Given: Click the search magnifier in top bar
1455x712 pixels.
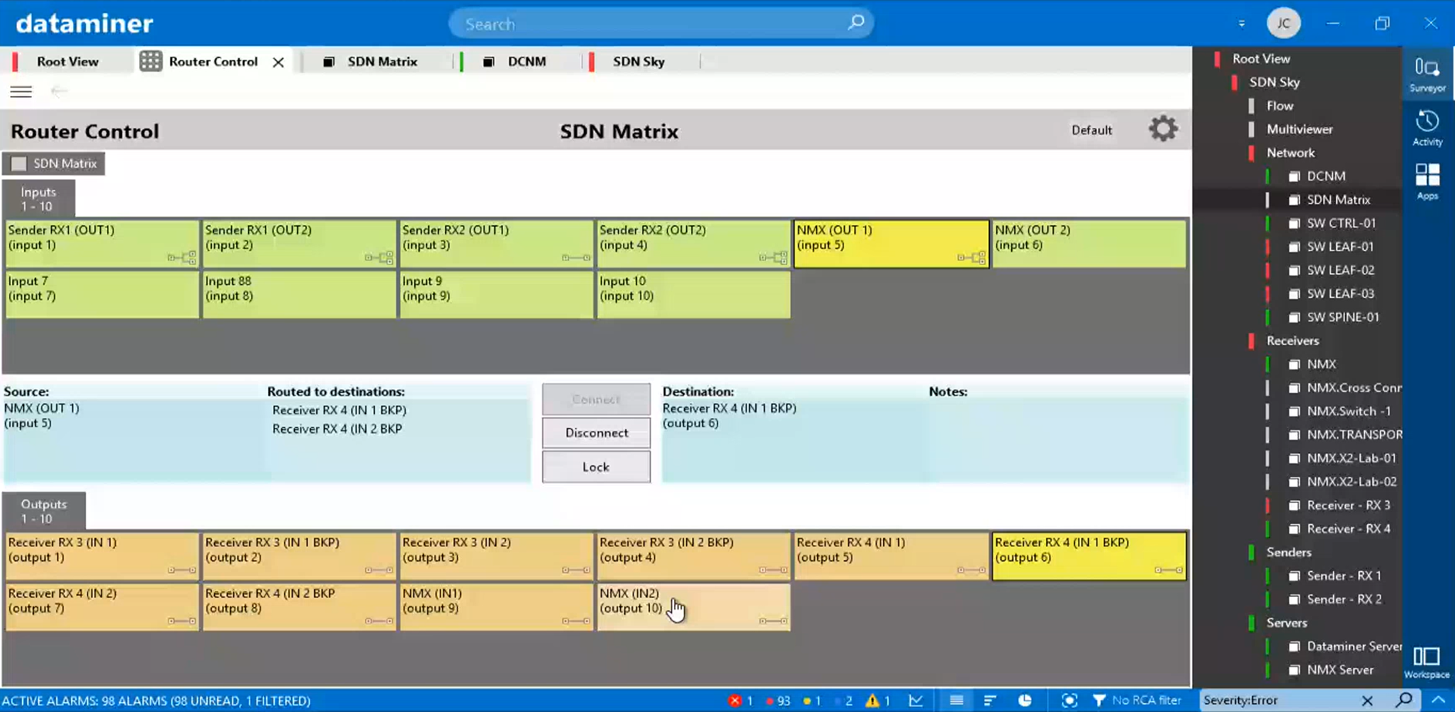Looking at the screenshot, I should coord(856,23).
